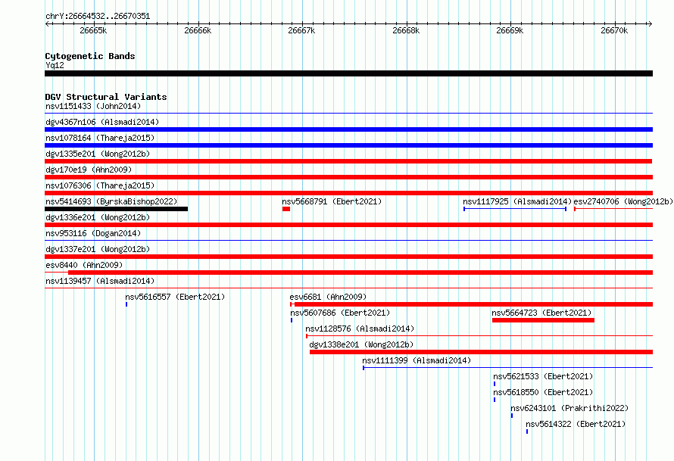Open variant nsv5607686 (Ebert2021)
This screenshot has width=674, height=461.
340,313
